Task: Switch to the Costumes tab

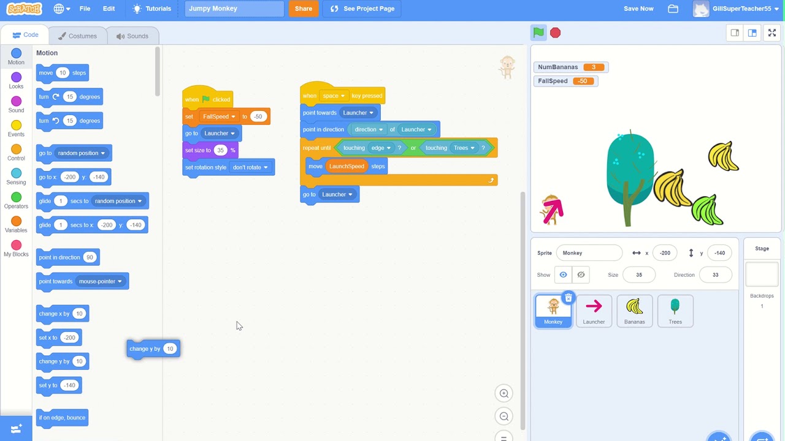Action: point(77,36)
